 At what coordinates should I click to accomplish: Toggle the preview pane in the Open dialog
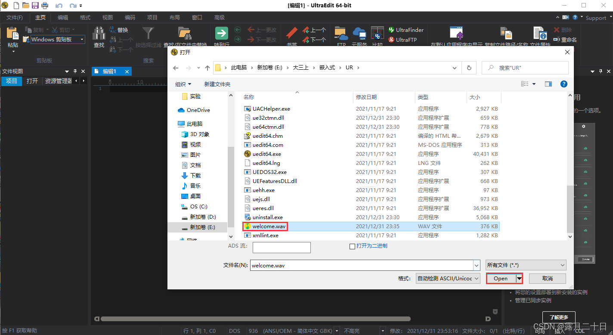tap(548, 84)
